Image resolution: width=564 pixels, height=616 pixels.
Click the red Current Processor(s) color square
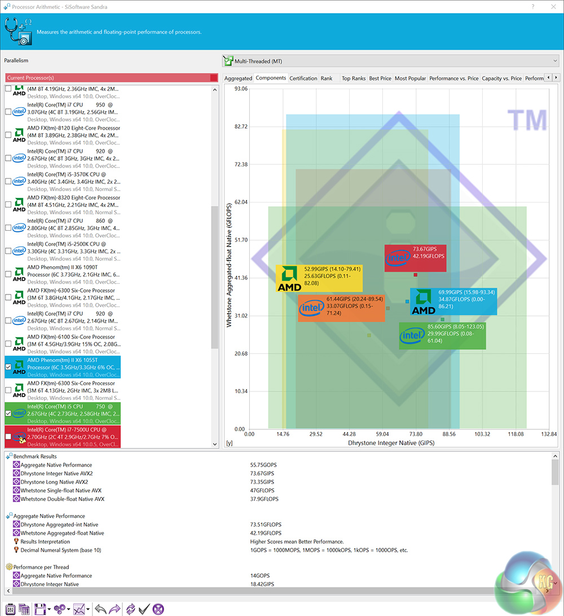pyautogui.click(x=213, y=78)
